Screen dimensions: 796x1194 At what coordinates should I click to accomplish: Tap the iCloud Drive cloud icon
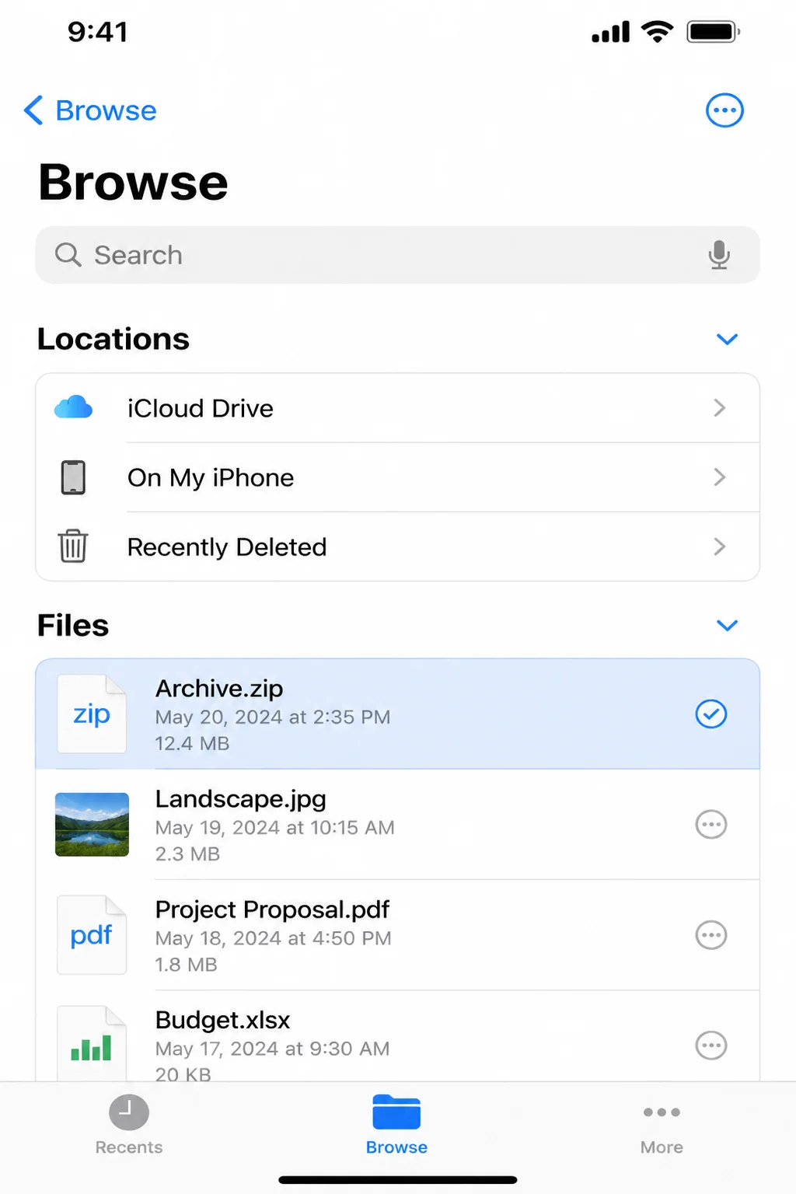pos(73,407)
